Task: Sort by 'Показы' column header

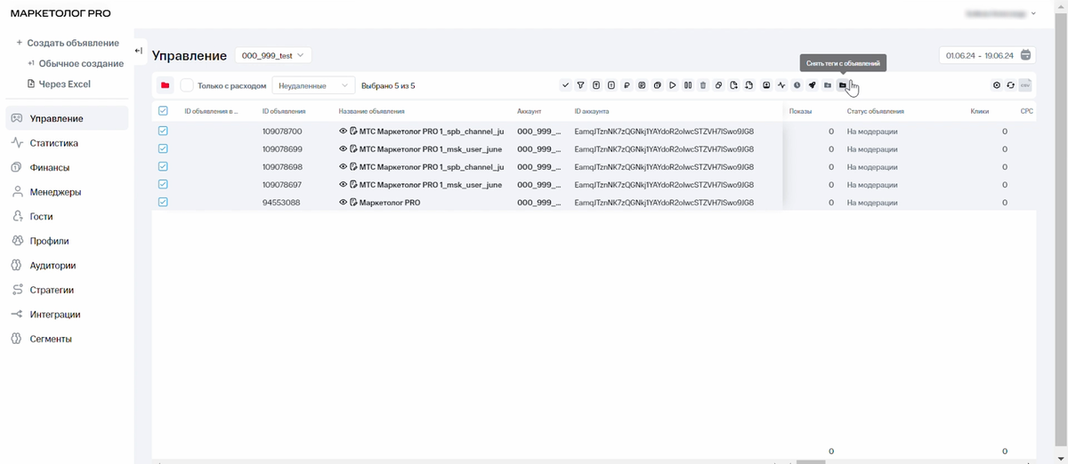Action: (x=801, y=112)
